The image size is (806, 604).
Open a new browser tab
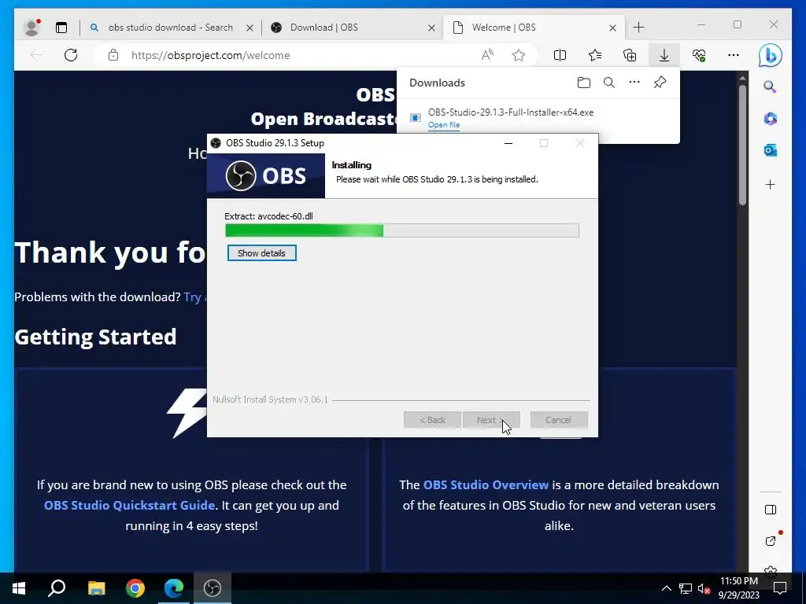(x=638, y=28)
